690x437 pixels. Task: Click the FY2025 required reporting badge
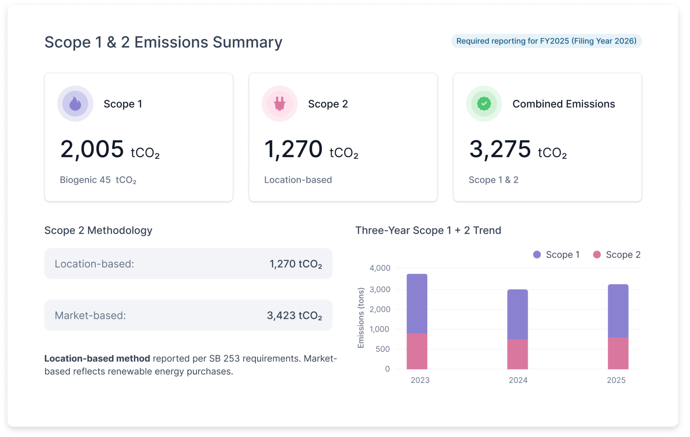click(546, 41)
